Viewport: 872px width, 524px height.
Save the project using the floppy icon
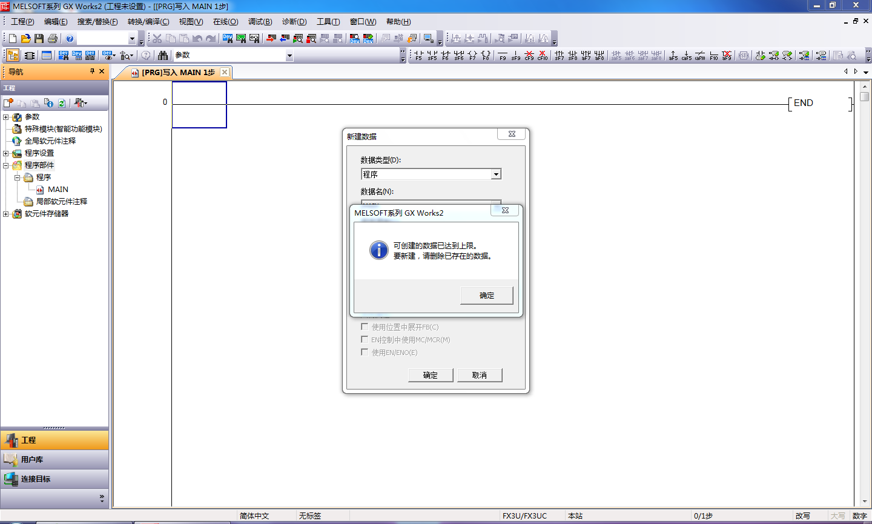point(39,39)
